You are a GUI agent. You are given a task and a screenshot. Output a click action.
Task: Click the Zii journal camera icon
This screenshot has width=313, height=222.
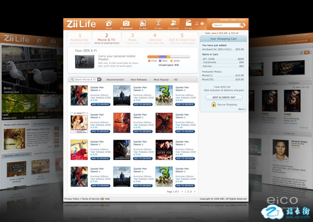click(126, 23)
